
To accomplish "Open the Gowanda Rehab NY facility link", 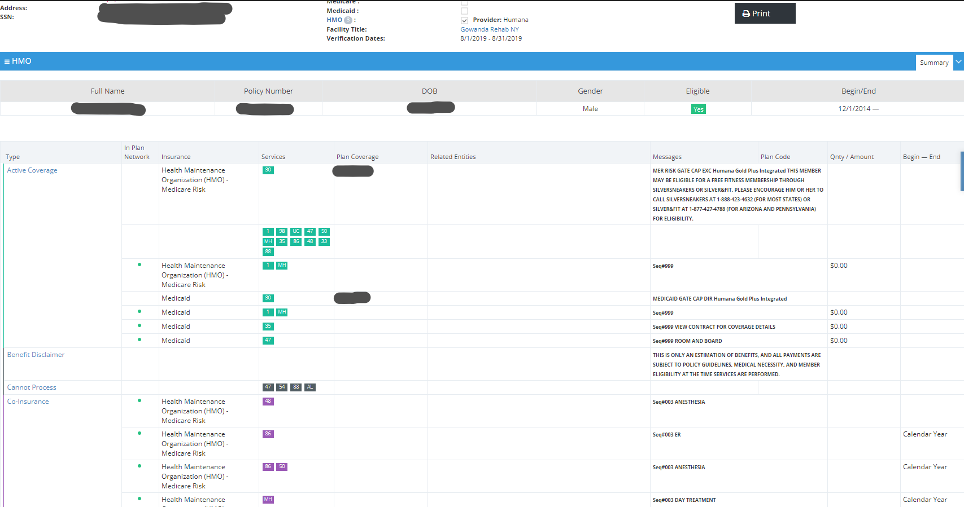I will coord(489,29).
